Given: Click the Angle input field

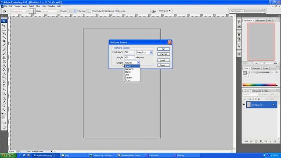Looking at the screenshot, I should pos(130,57).
